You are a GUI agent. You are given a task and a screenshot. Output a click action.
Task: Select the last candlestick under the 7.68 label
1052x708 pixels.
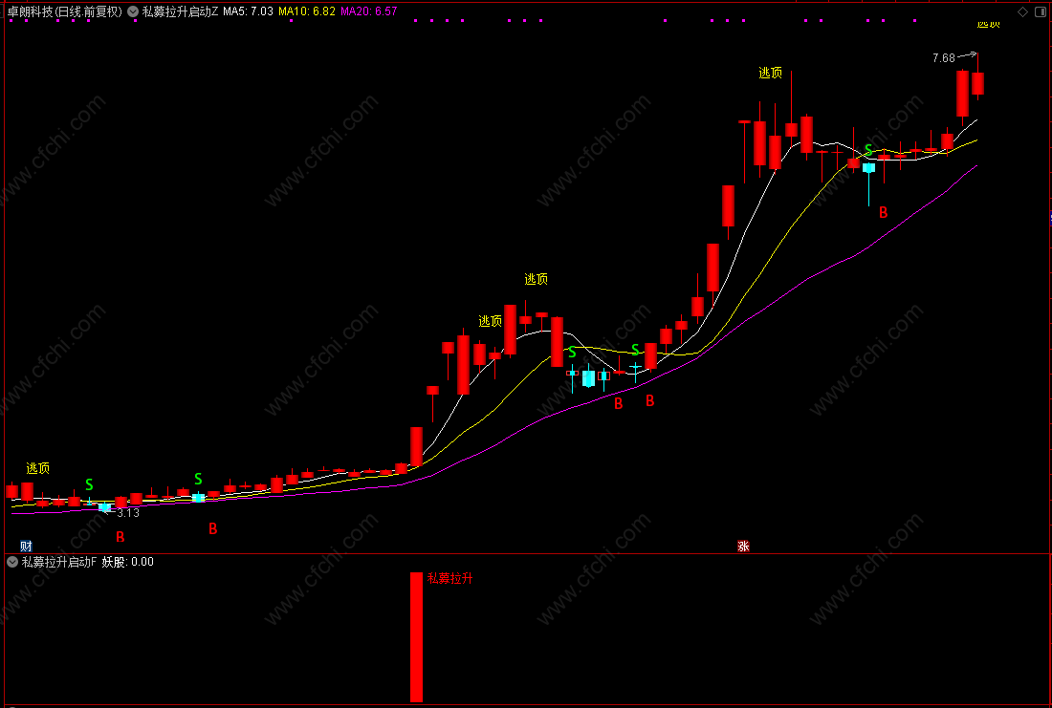(x=977, y=83)
